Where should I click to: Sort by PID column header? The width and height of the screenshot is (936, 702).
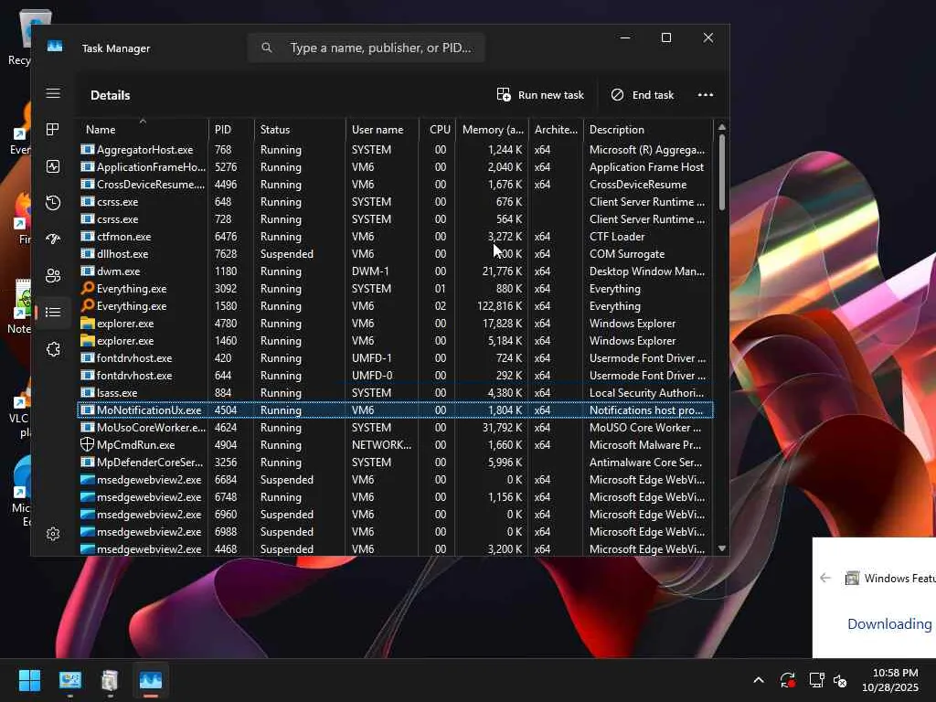[x=231, y=130]
